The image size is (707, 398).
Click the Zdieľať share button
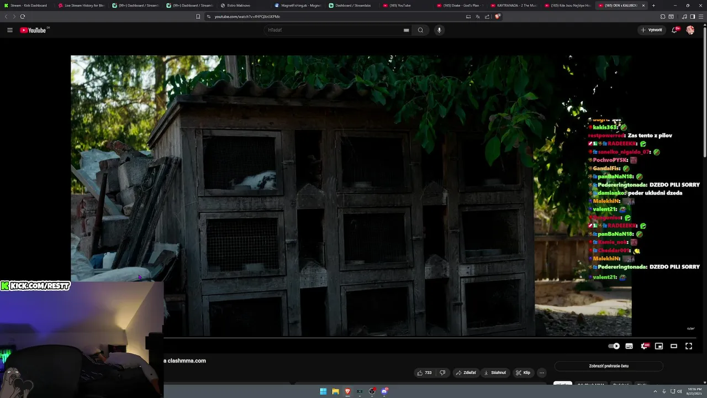pyautogui.click(x=466, y=373)
